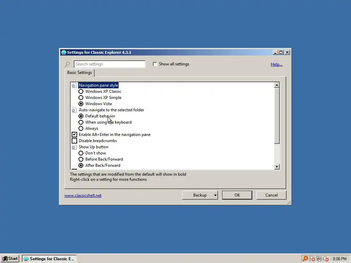This screenshot has height=263, width=351.
Task: Uncheck Enable Alt+Enter in the navigation pane
Action: point(74,135)
